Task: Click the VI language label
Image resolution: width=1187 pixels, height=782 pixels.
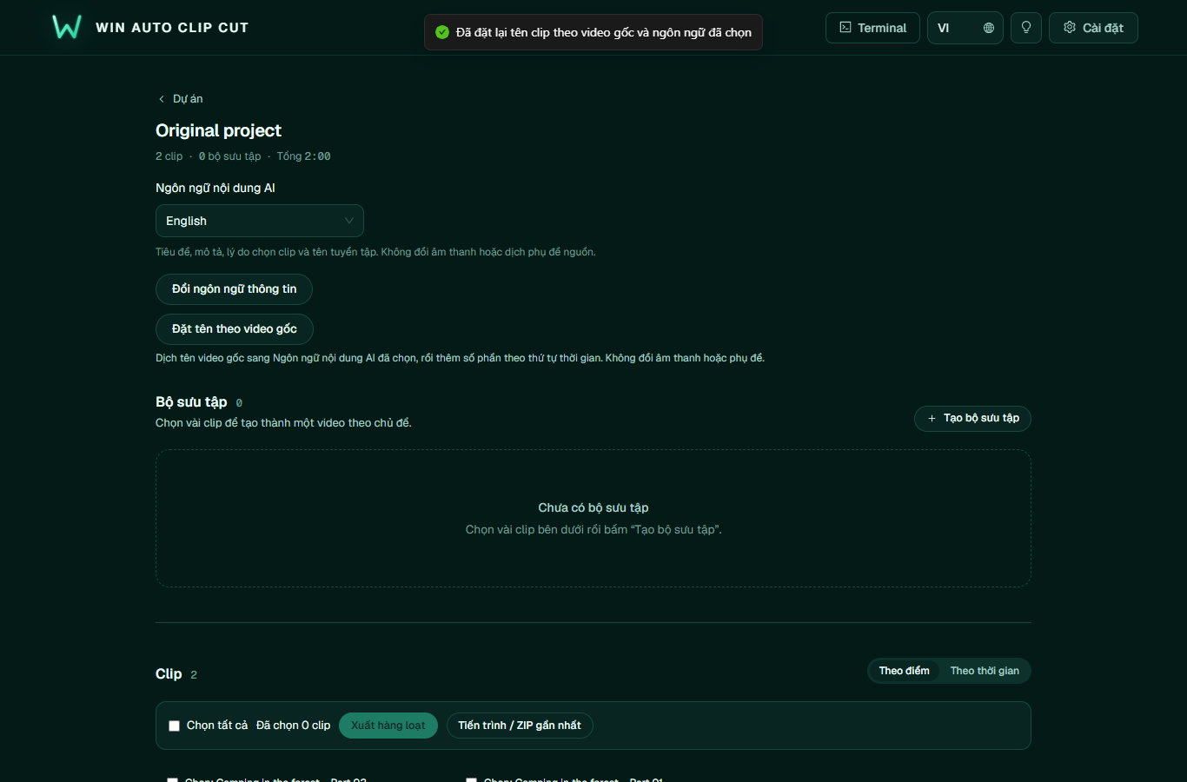Action: (943, 28)
